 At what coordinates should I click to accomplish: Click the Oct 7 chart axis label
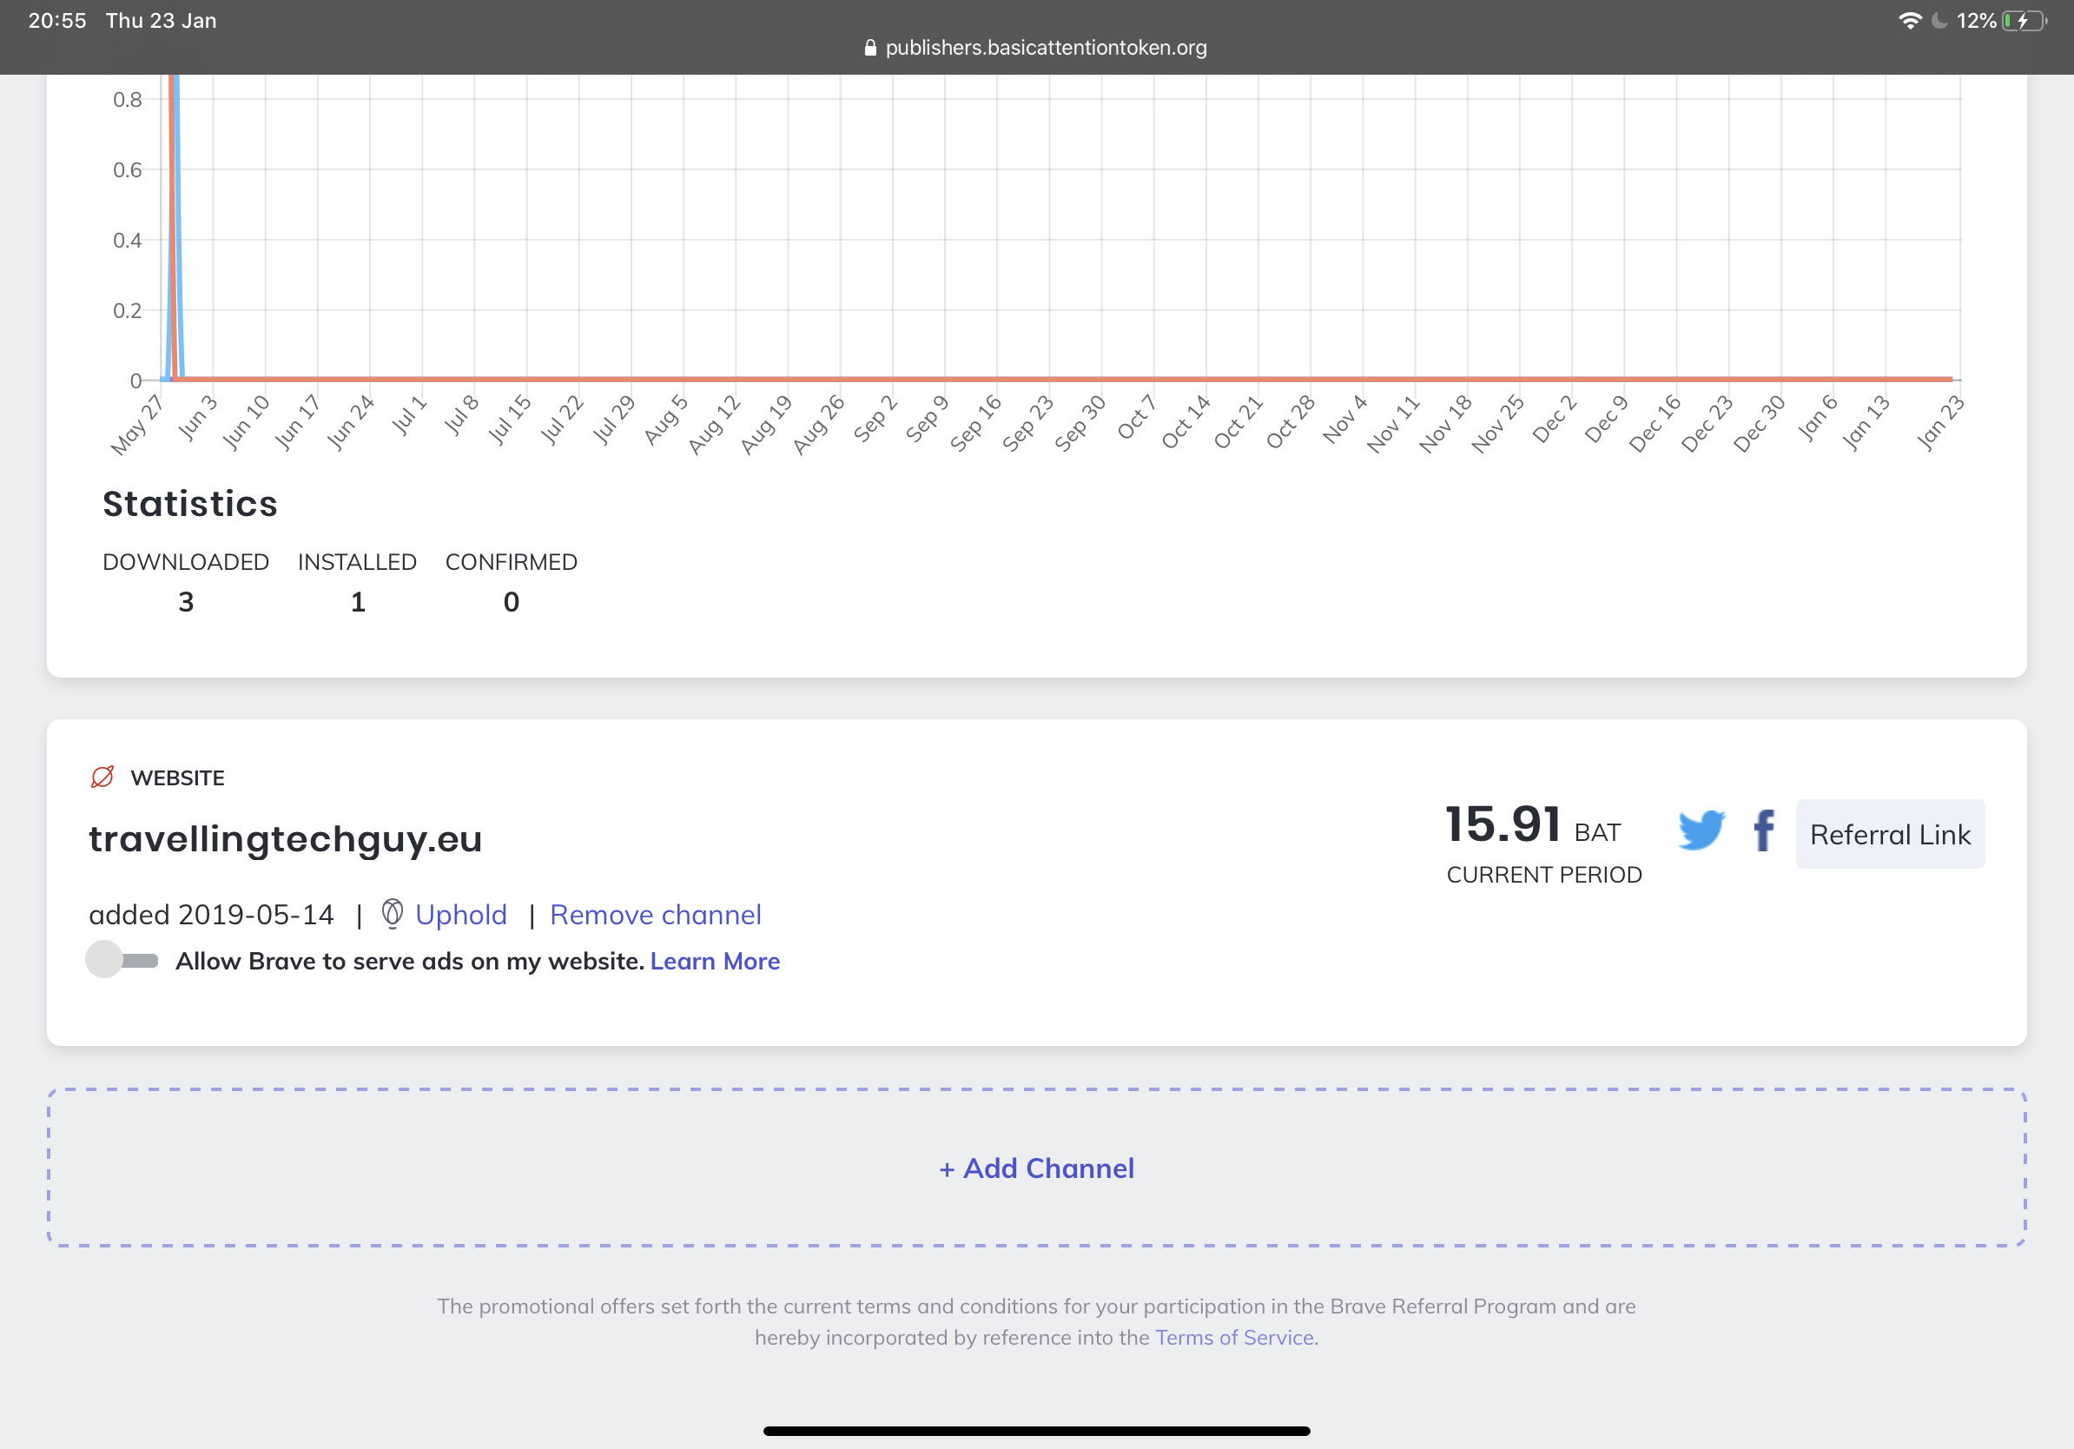pyautogui.click(x=1136, y=416)
